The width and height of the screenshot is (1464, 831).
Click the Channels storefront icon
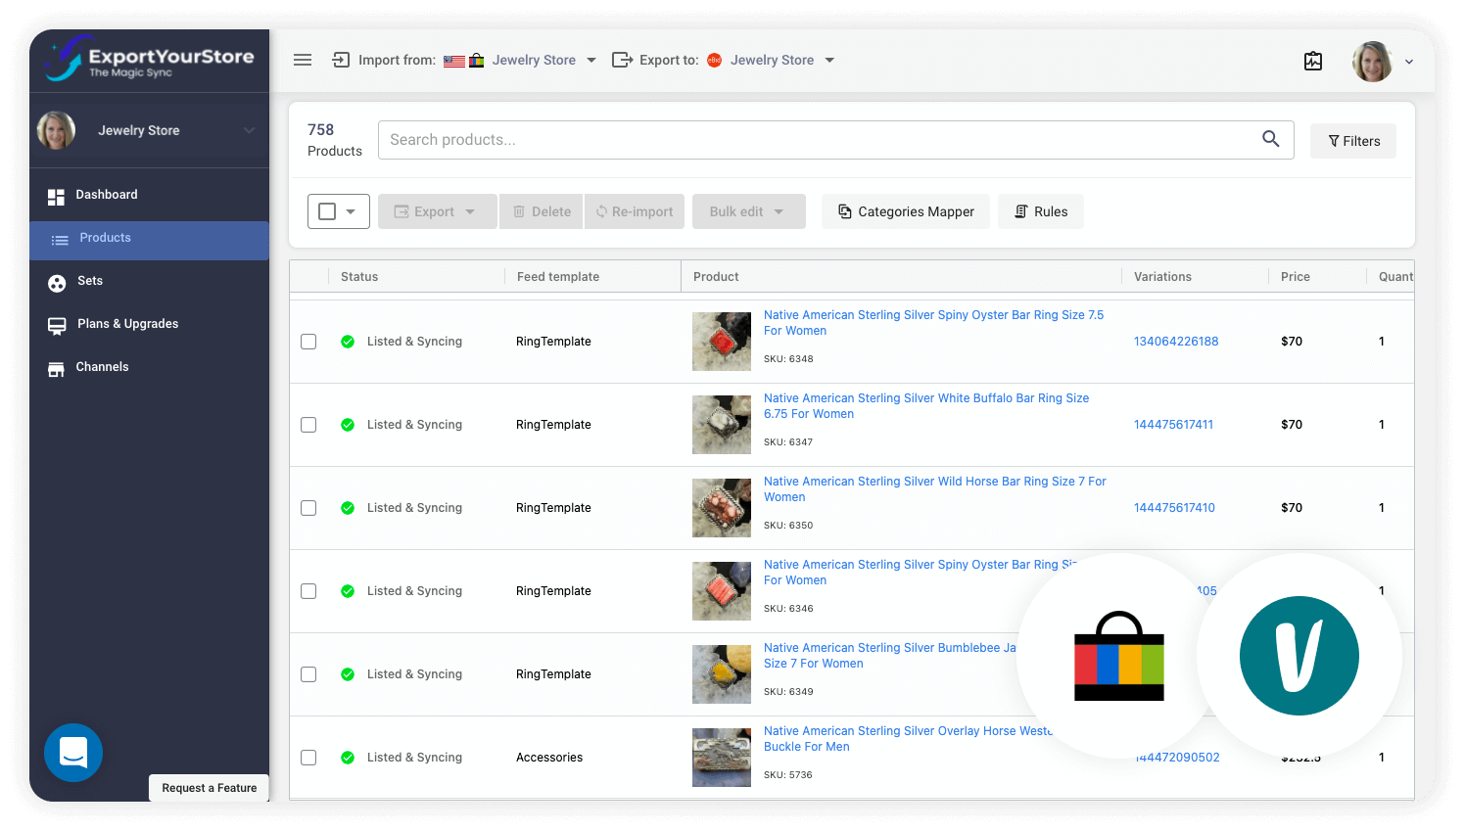pyautogui.click(x=56, y=369)
